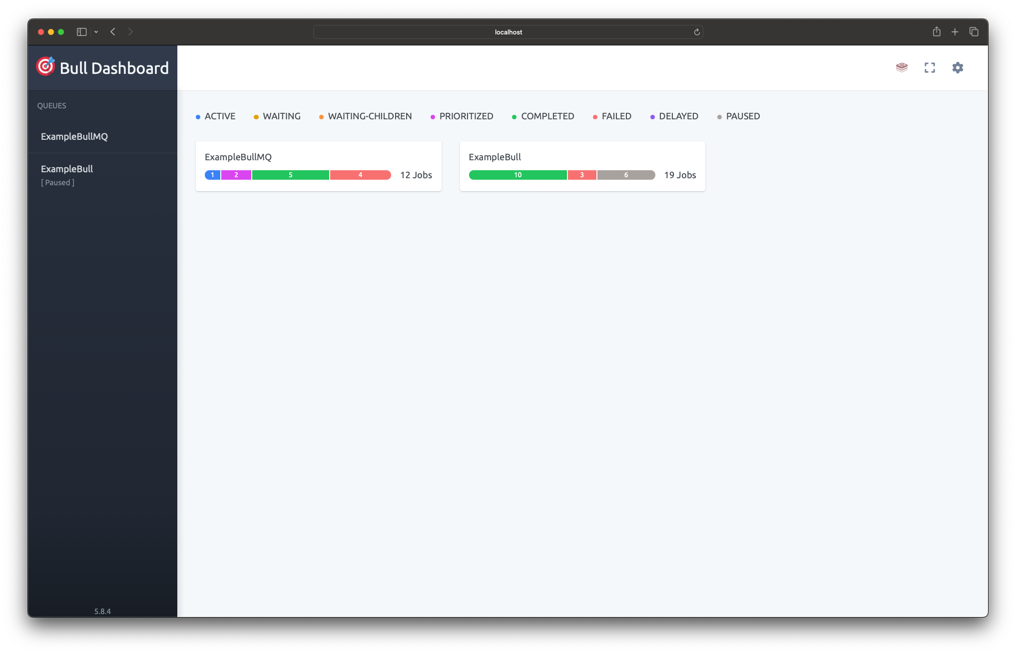
Task: Open ExampleBull queue card title
Action: click(x=495, y=157)
